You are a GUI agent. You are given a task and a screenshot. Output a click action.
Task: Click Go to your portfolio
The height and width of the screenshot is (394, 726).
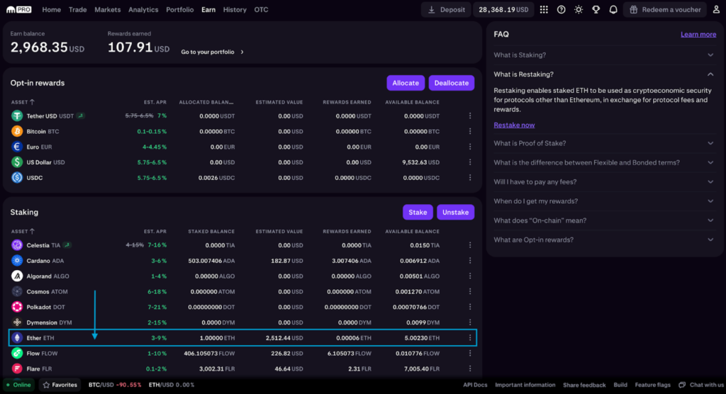pyautogui.click(x=212, y=52)
